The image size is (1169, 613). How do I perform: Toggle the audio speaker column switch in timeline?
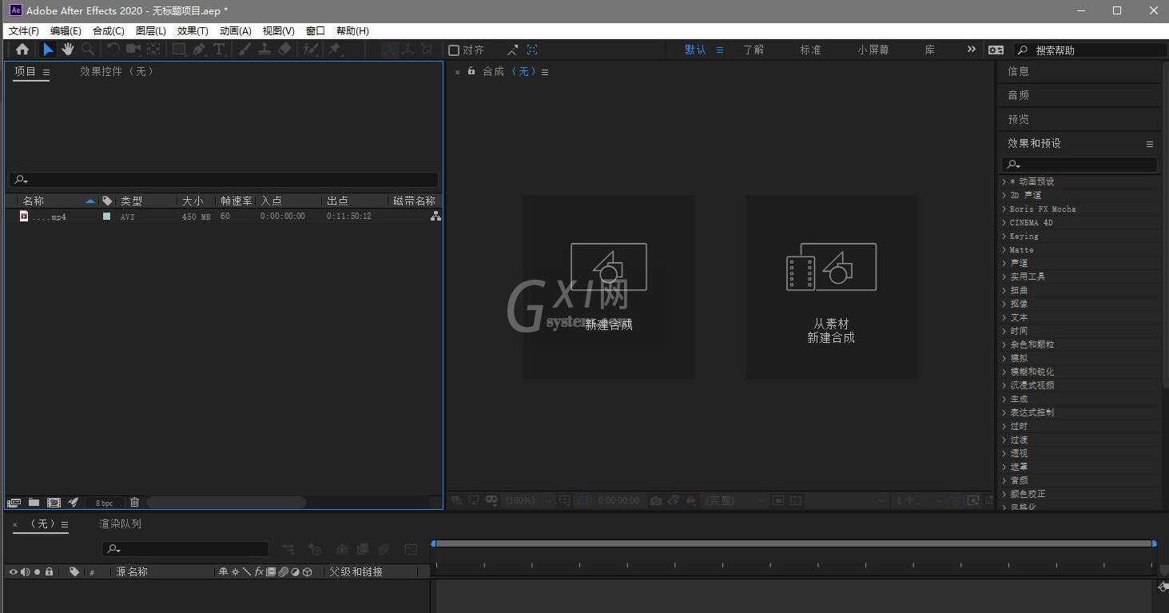point(25,571)
